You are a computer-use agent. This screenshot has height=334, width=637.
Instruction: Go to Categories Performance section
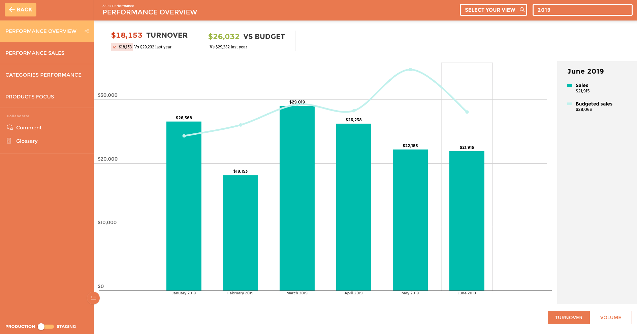[x=43, y=75]
